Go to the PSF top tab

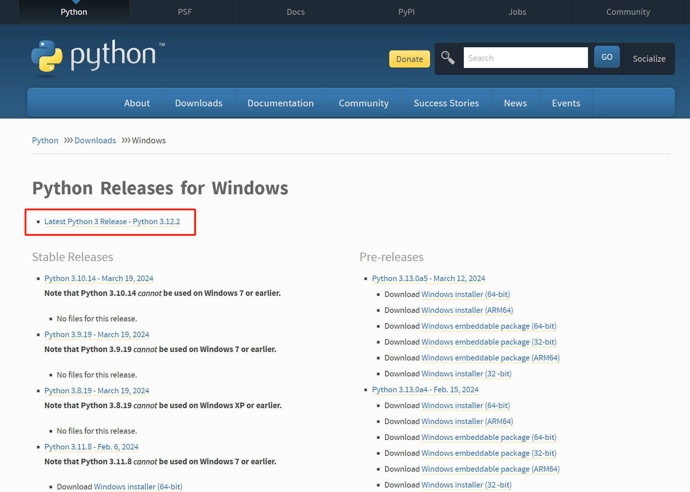pyautogui.click(x=184, y=12)
